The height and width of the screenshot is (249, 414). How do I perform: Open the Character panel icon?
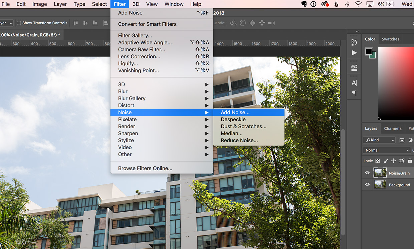tap(354, 83)
